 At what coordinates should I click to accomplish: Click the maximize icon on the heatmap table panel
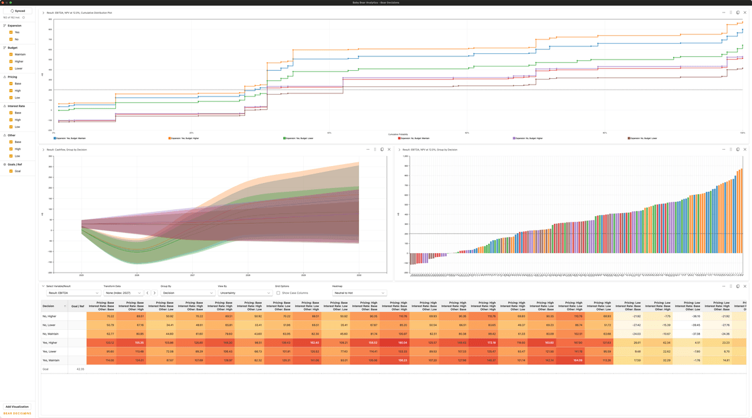tap(738, 286)
